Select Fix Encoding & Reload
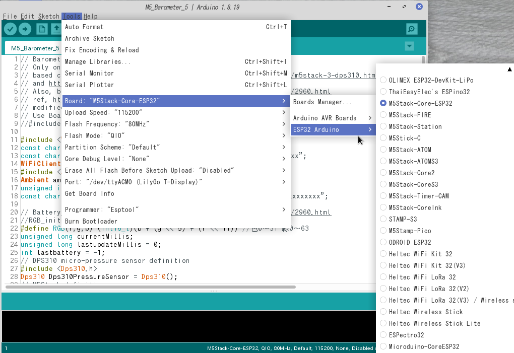 176,50
